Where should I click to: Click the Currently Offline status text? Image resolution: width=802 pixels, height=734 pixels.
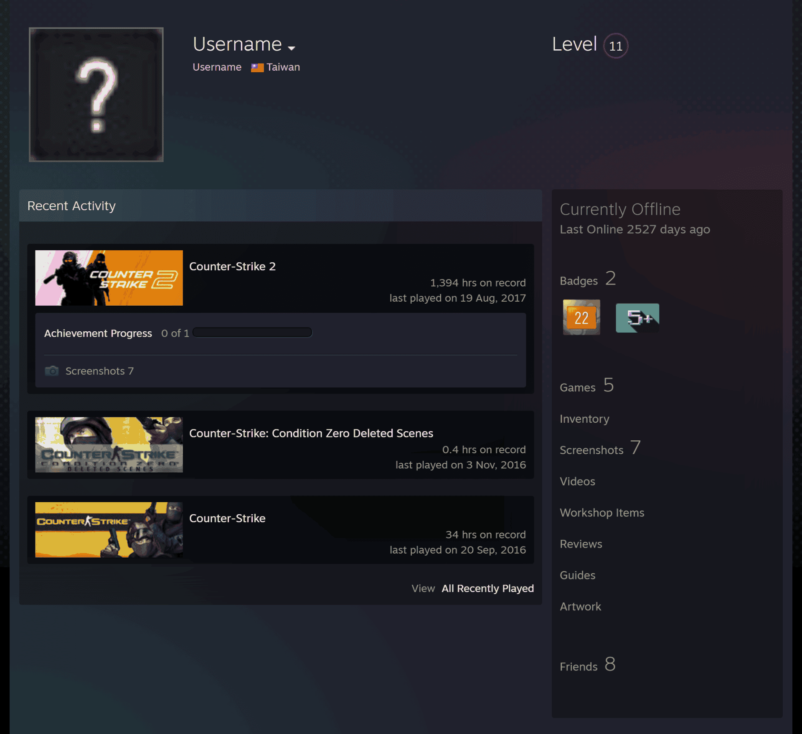620,209
